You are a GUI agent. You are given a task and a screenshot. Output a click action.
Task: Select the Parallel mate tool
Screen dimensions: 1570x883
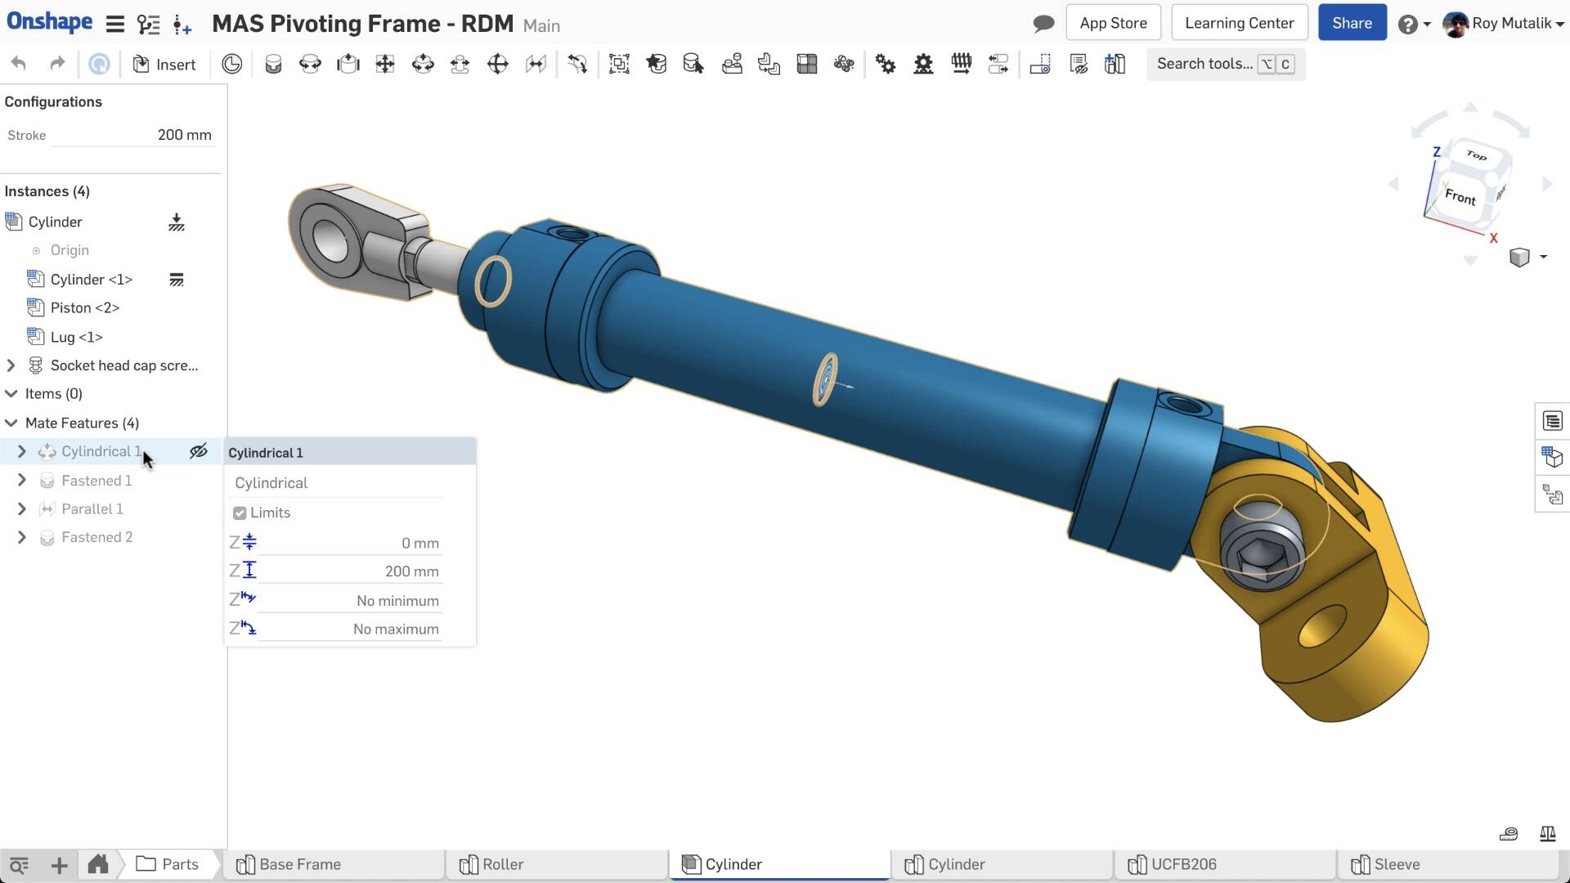tap(536, 64)
